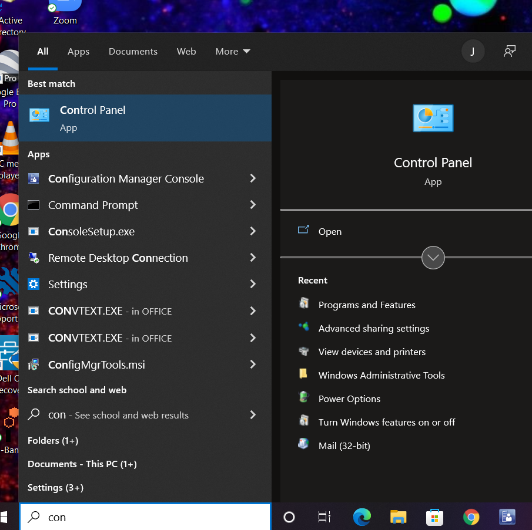The height and width of the screenshot is (530, 532).
Task: Click the Advanced sharing settings icon
Action: point(304,326)
